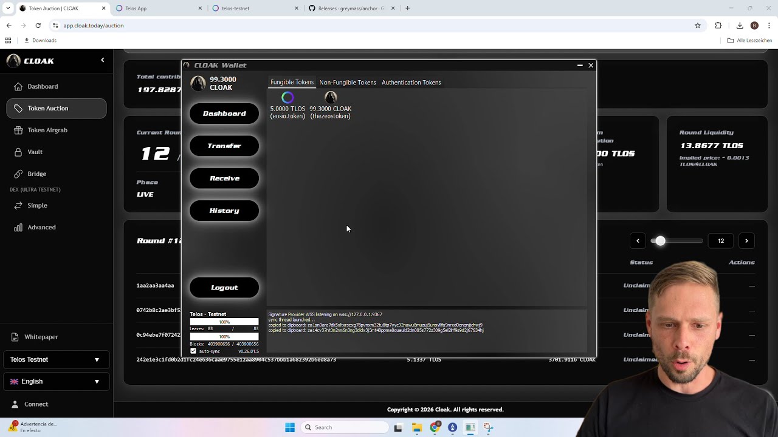The width and height of the screenshot is (778, 437).
Task: Collapse the CLOAK sidebar with the arrow
Action: (103, 60)
